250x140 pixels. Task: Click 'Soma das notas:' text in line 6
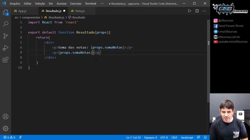(x=73, y=47)
